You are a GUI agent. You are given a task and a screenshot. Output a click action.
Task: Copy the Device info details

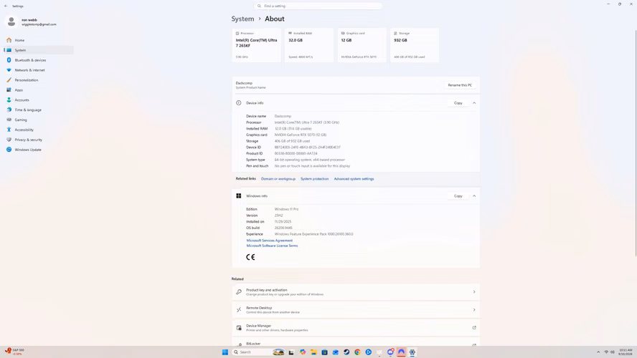pyautogui.click(x=458, y=103)
